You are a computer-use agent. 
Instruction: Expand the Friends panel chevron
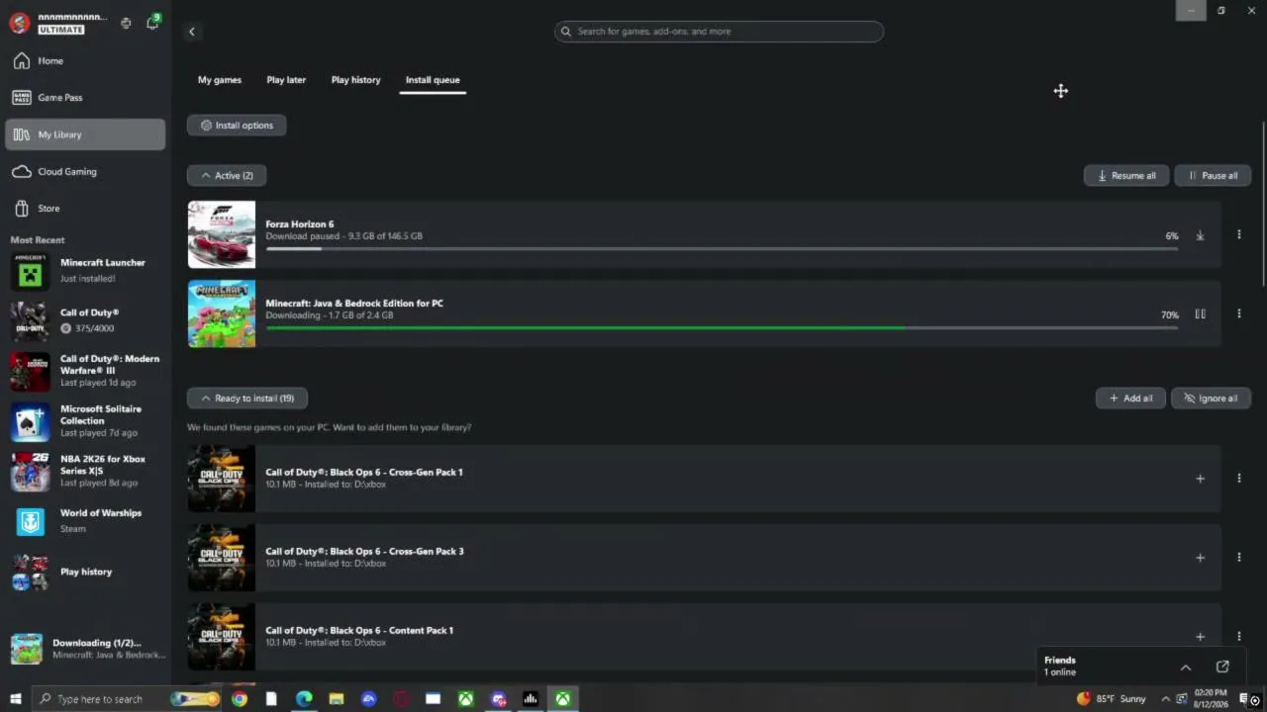click(1186, 667)
